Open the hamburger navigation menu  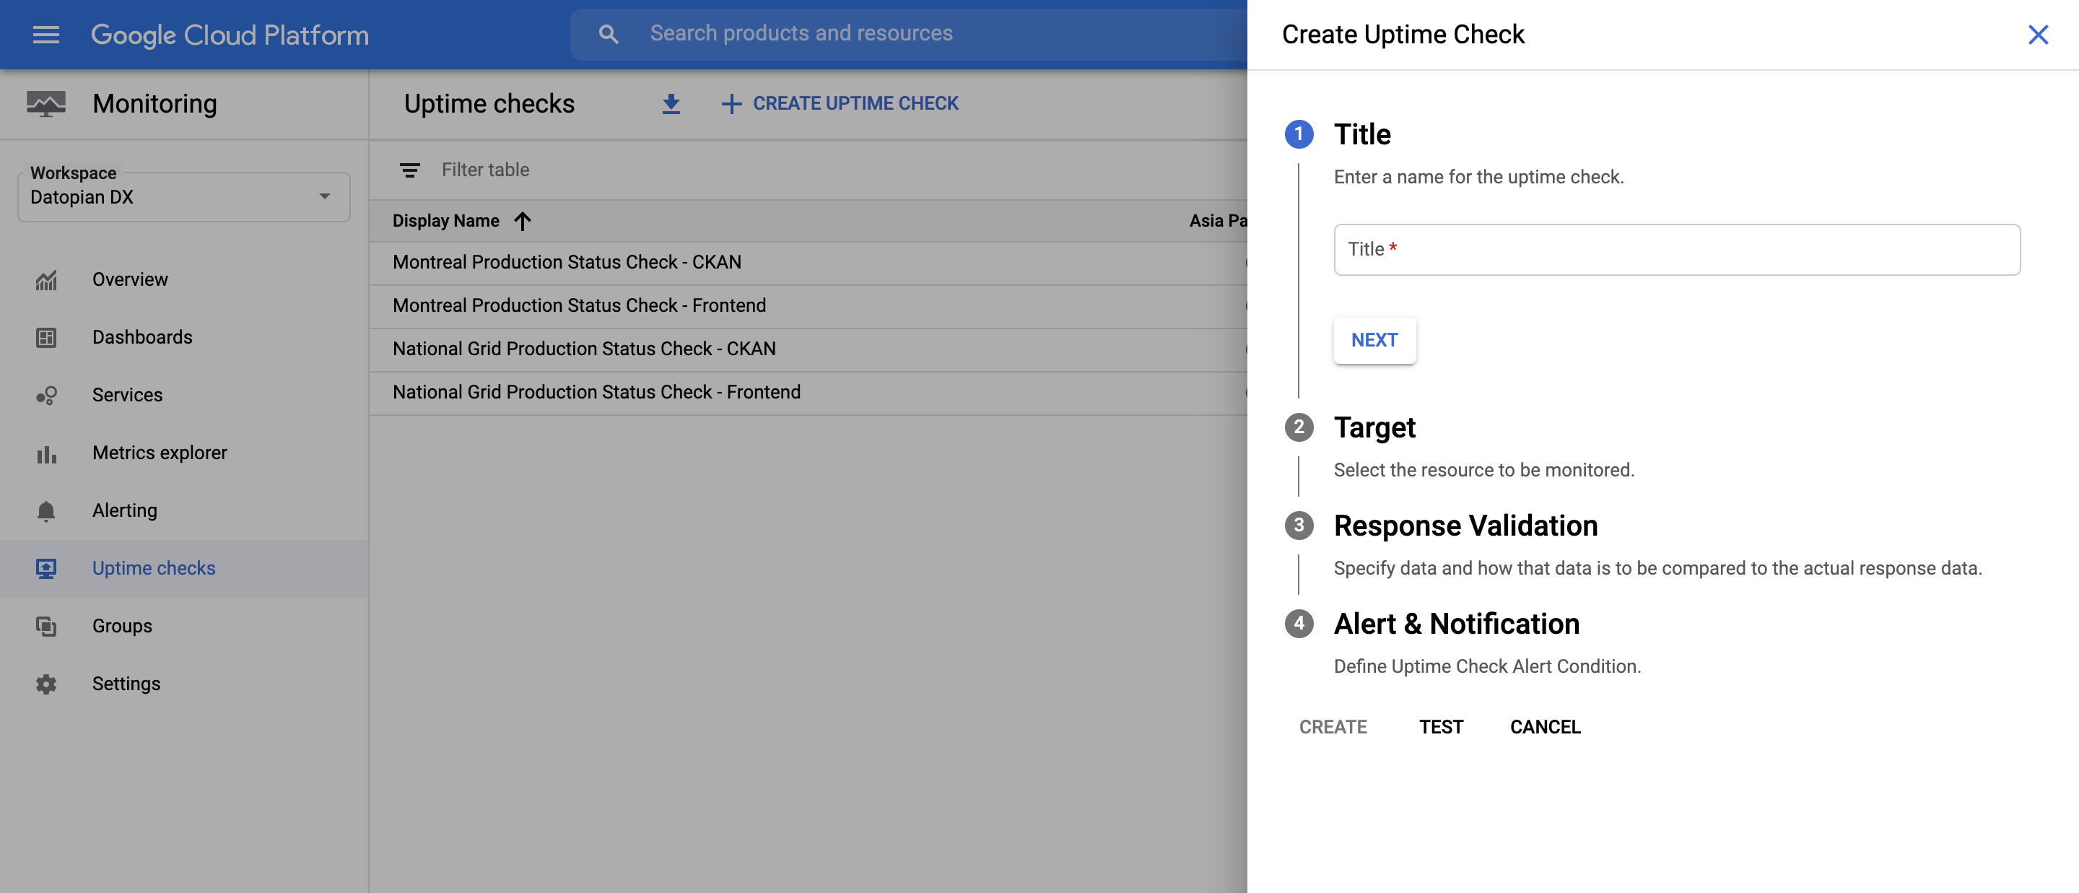[x=46, y=35]
